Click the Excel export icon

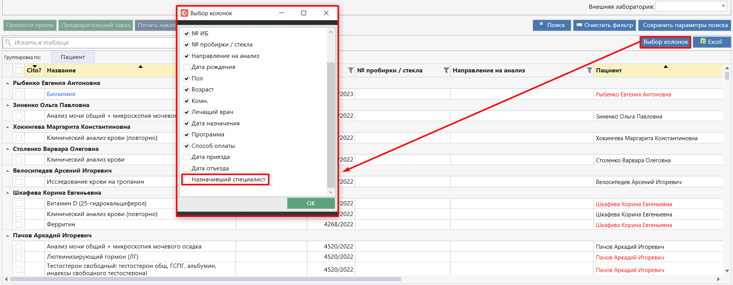point(703,42)
